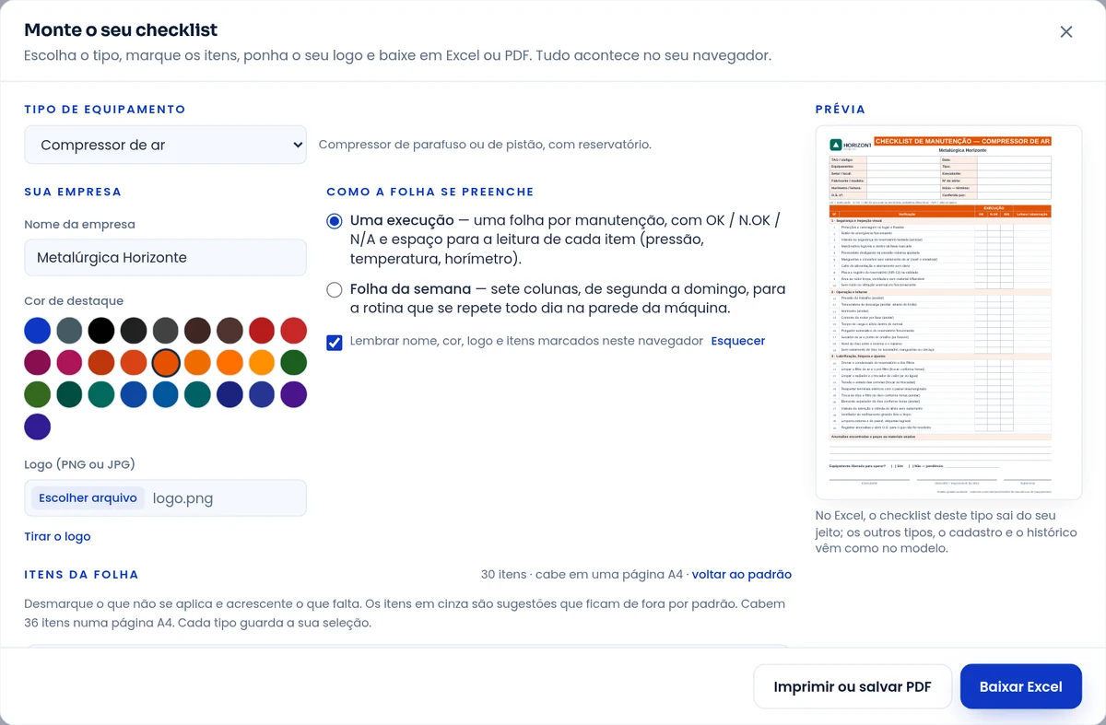1106x725 pixels.
Task: Click the Prévia heading
Action: 841,109
